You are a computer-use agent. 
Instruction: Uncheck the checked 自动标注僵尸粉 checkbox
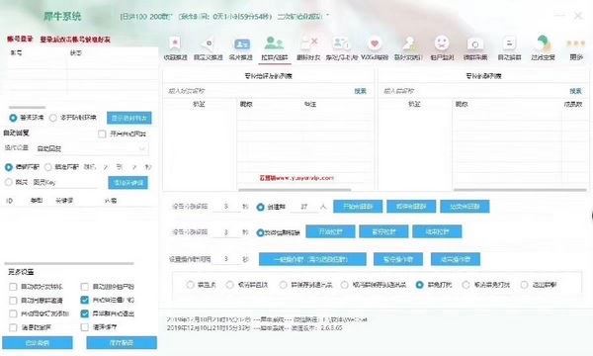pos(85,300)
